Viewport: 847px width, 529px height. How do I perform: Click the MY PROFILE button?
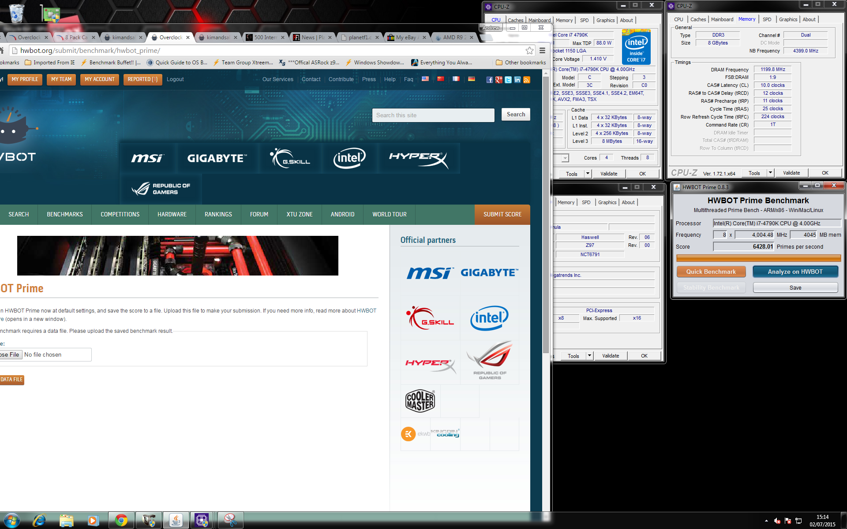coord(25,79)
